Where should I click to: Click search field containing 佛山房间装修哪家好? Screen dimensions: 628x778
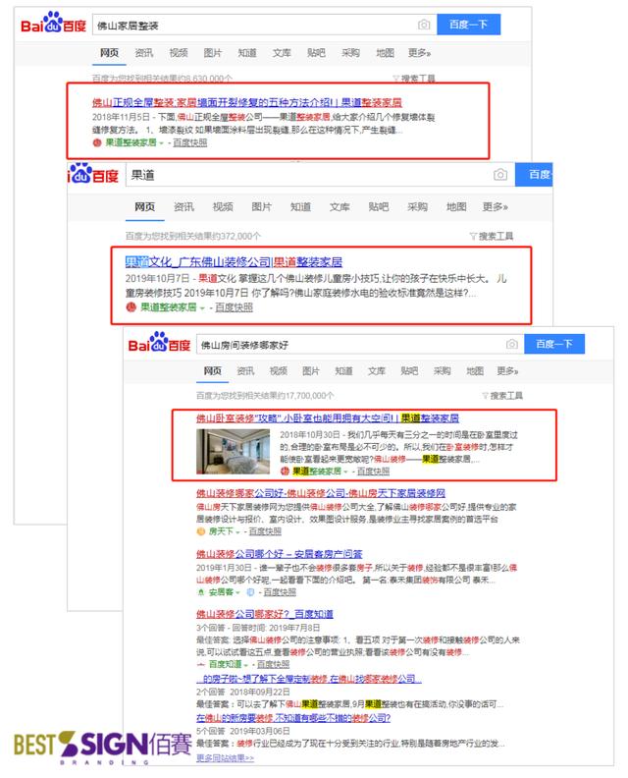[x=360, y=344]
